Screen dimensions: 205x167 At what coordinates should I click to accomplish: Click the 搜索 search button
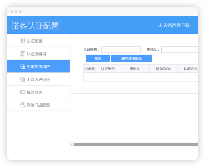coord(98,58)
